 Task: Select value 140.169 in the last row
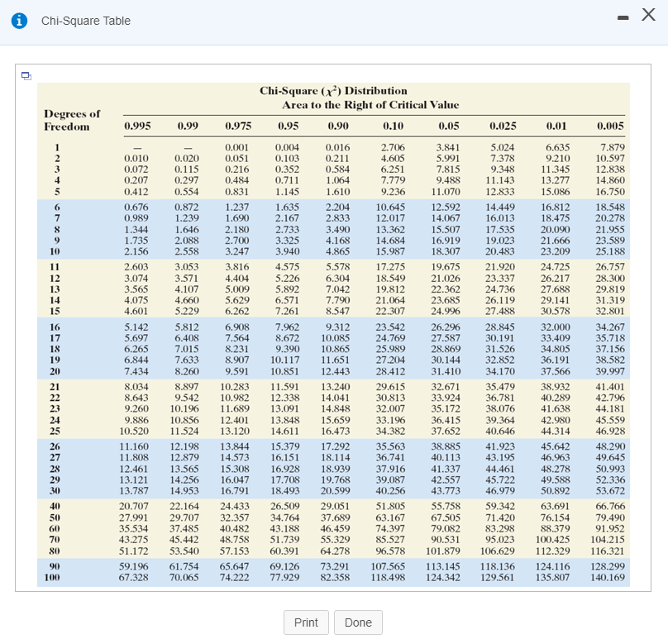click(608, 577)
